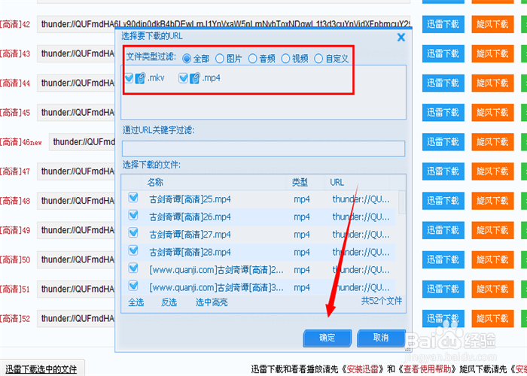Uncheck the .mkv file type checkbox
527x376 pixels.
coord(129,78)
